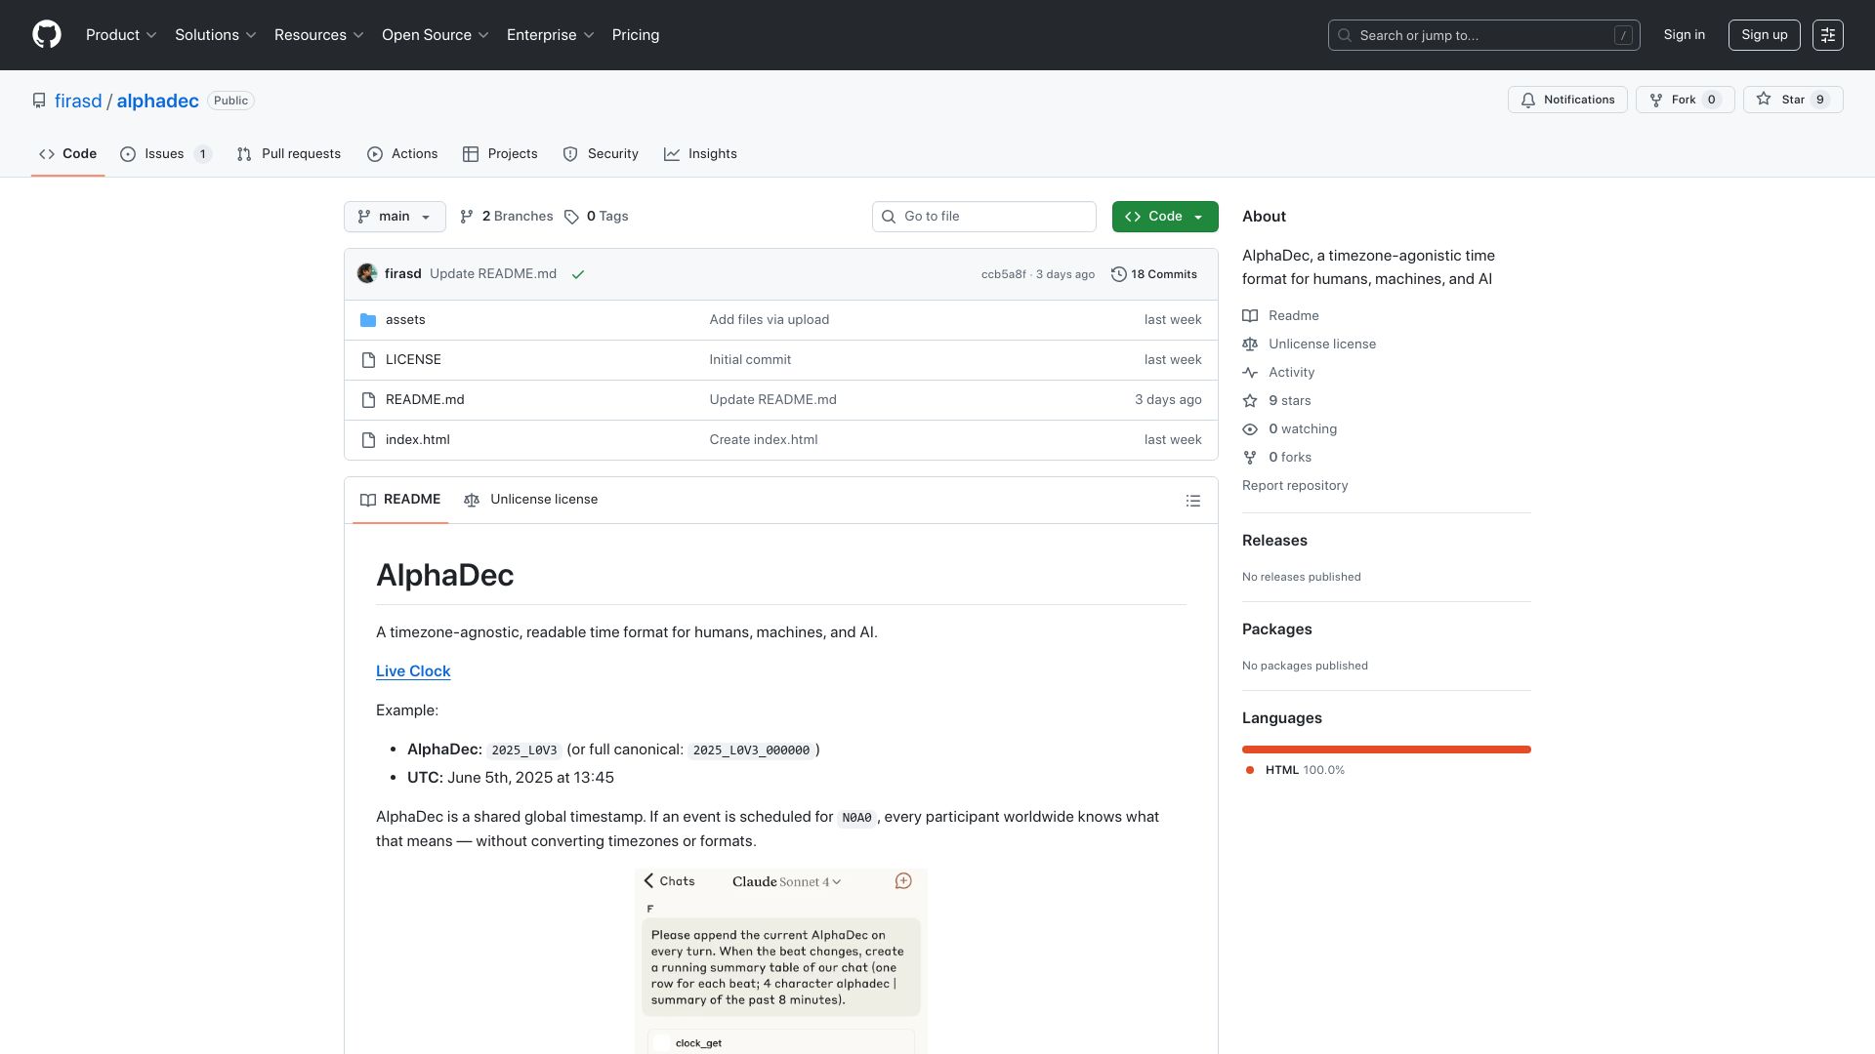
Task: Focus the Go to file input
Action: click(984, 217)
